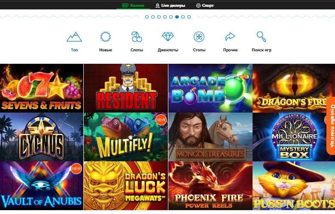Image resolution: width=335 pixels, height=214 pixels.
Task: Open the Слоты cherries icon
Action: tap(137, 37)
